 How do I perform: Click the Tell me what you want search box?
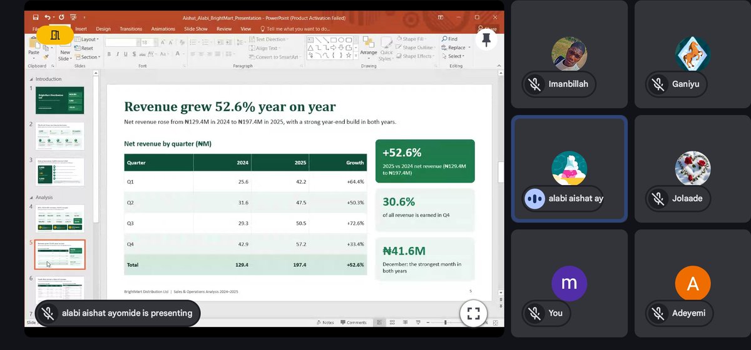tap(294, 29)
